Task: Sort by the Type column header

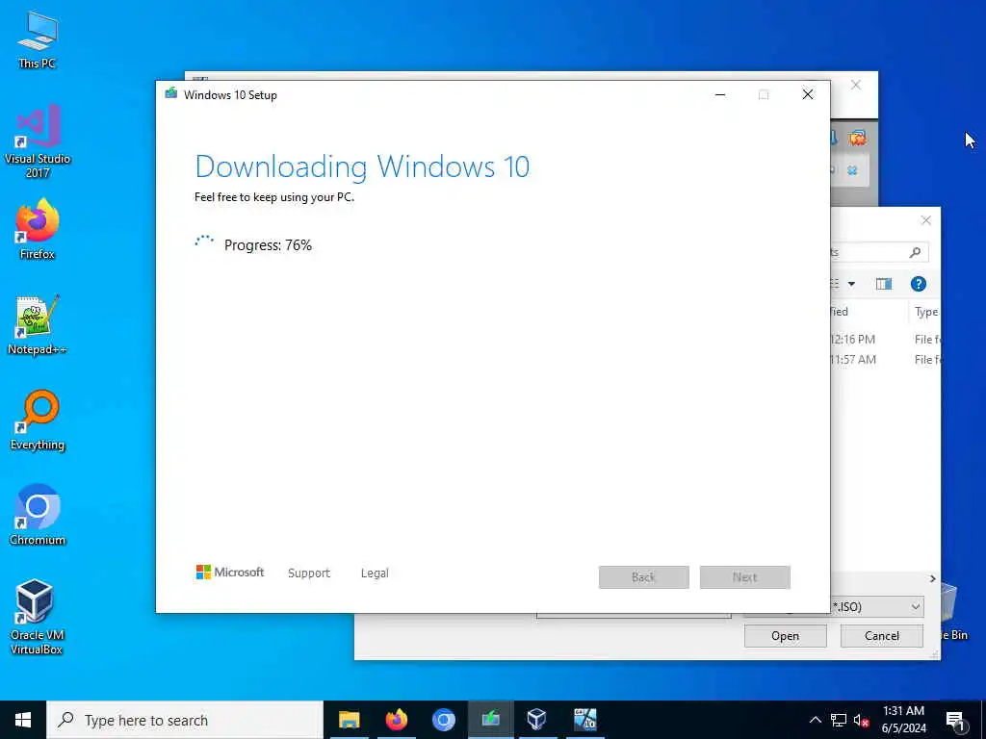Action: tap(925, 312)
